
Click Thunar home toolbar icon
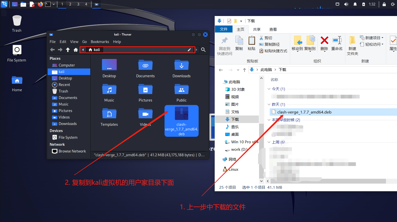(75, 50)
